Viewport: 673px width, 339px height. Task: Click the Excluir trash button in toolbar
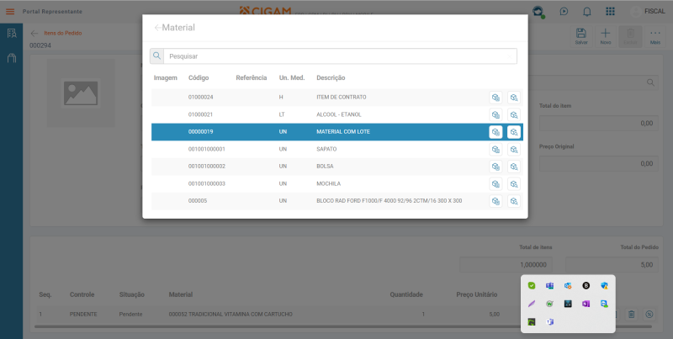pyautogui.click(x=630, y=36)
